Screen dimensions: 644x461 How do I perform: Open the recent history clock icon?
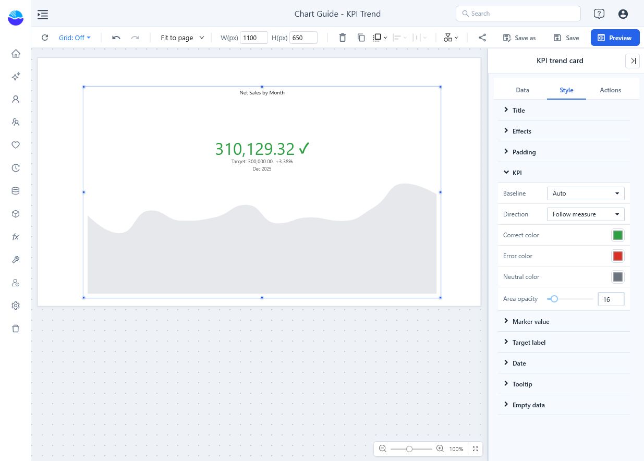tap(16, 168)
